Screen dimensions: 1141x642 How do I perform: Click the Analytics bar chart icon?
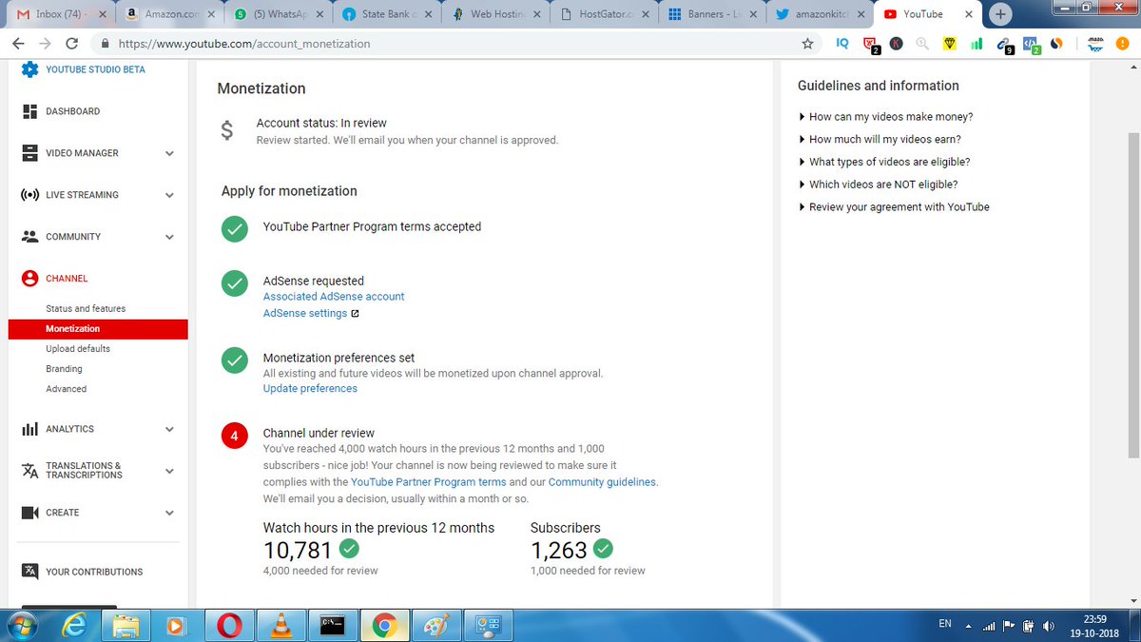coord(29,429)
